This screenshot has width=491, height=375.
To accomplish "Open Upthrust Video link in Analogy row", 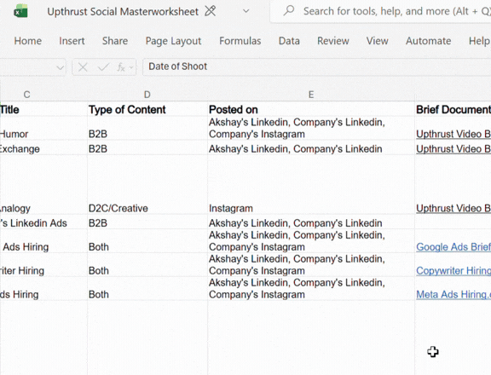I will pyautogui.click(x=453, y=209).
